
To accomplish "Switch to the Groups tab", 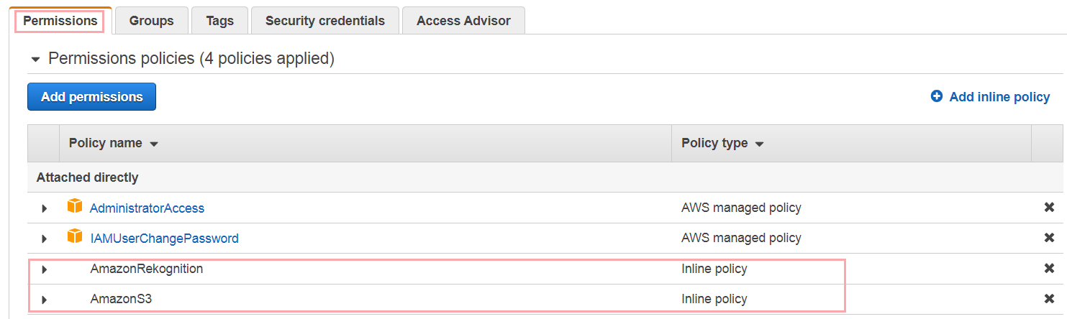I will 151,21.
